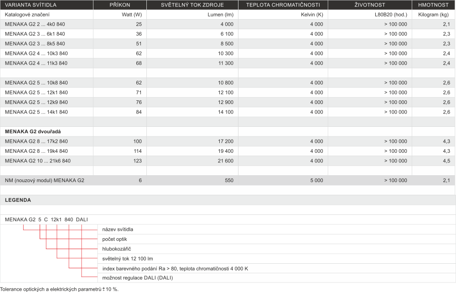Click the 19 400 lumen value

click(x=226, y=151)
